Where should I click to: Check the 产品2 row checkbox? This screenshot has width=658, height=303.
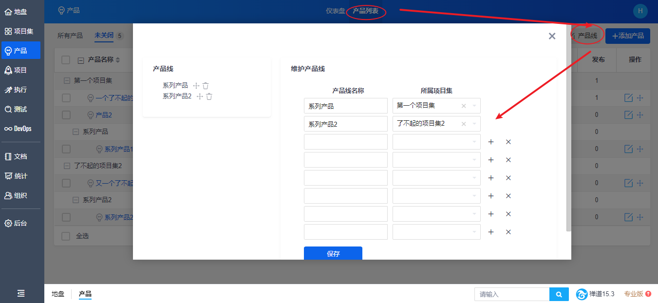tap(66, 115)
